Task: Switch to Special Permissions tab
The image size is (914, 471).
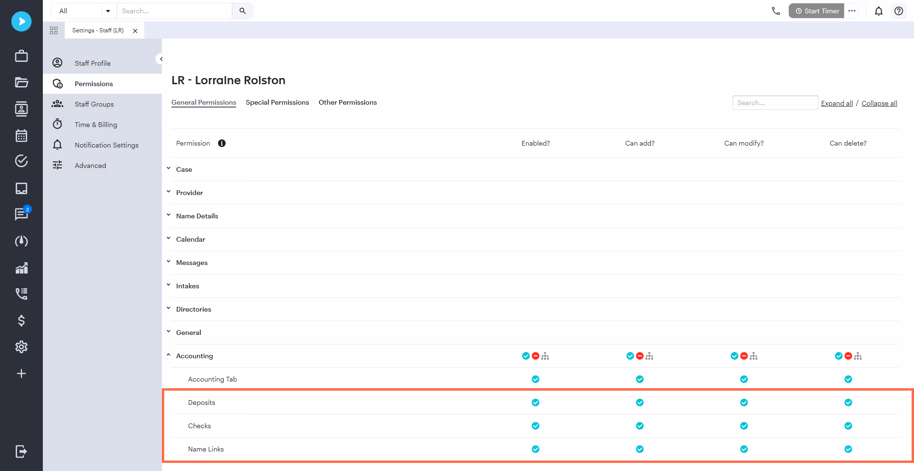Action: pos(277,102)
